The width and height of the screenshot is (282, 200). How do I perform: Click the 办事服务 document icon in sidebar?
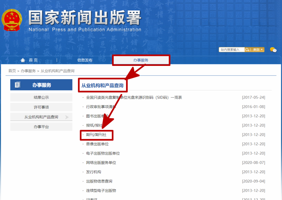(18, 85)
